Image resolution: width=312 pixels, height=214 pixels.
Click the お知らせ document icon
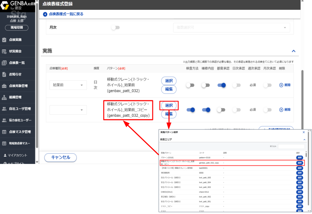click(x=4, y=74)
